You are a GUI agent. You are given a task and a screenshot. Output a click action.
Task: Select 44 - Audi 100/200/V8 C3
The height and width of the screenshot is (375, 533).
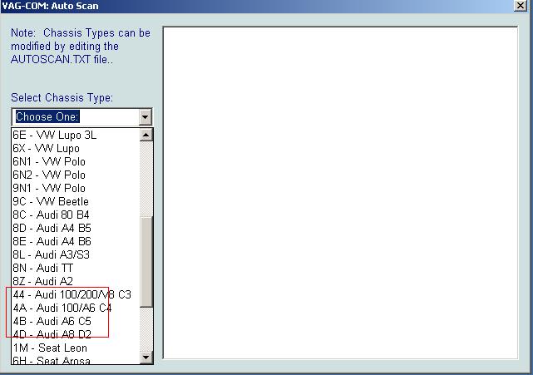click(72, 294)
